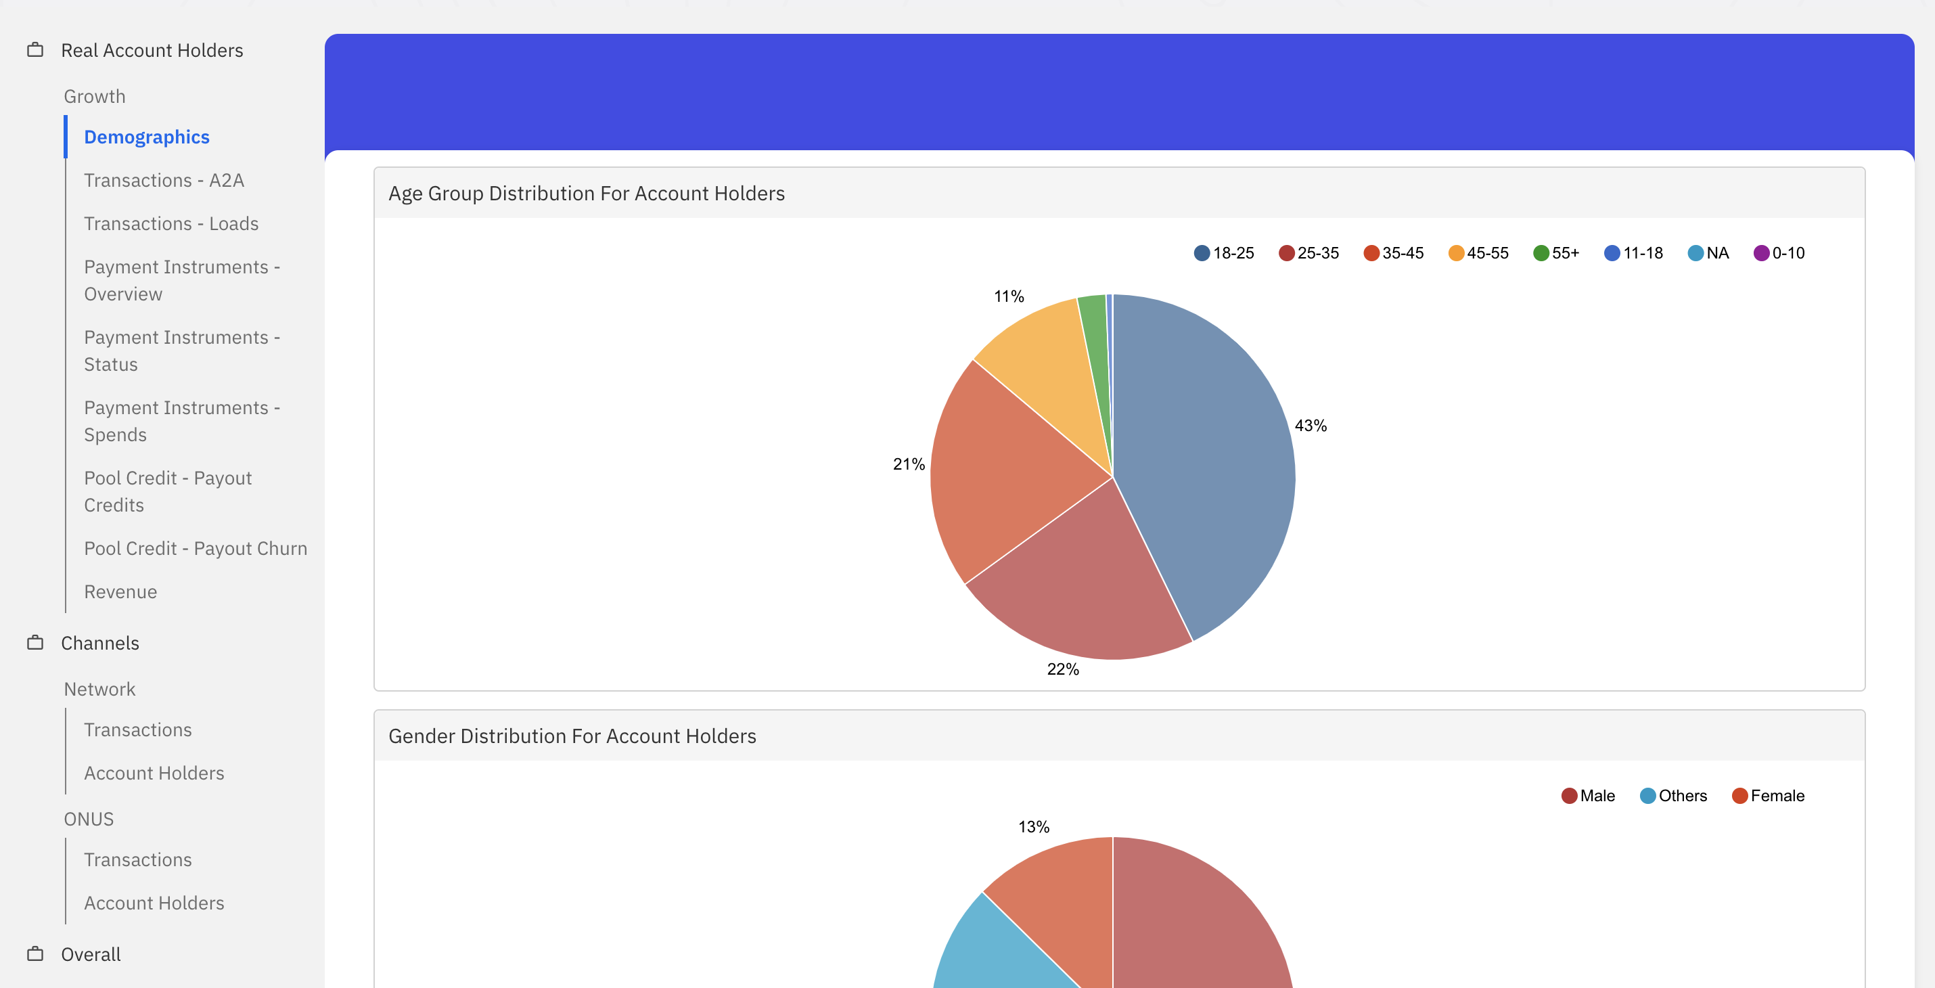Toggle the NA legend entry

coord(1708,253)
